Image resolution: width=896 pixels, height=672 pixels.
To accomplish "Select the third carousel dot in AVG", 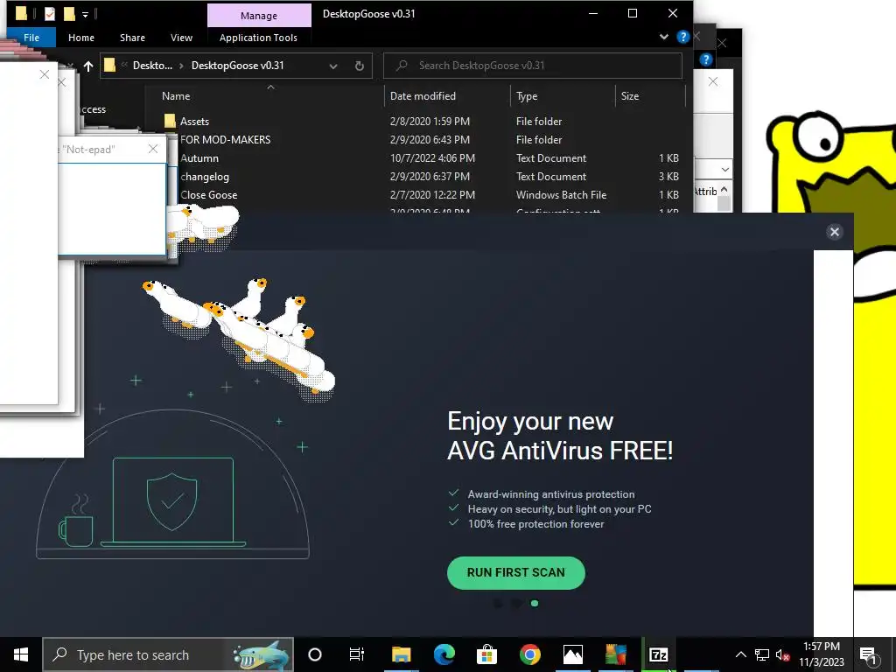I will point(535,604).
